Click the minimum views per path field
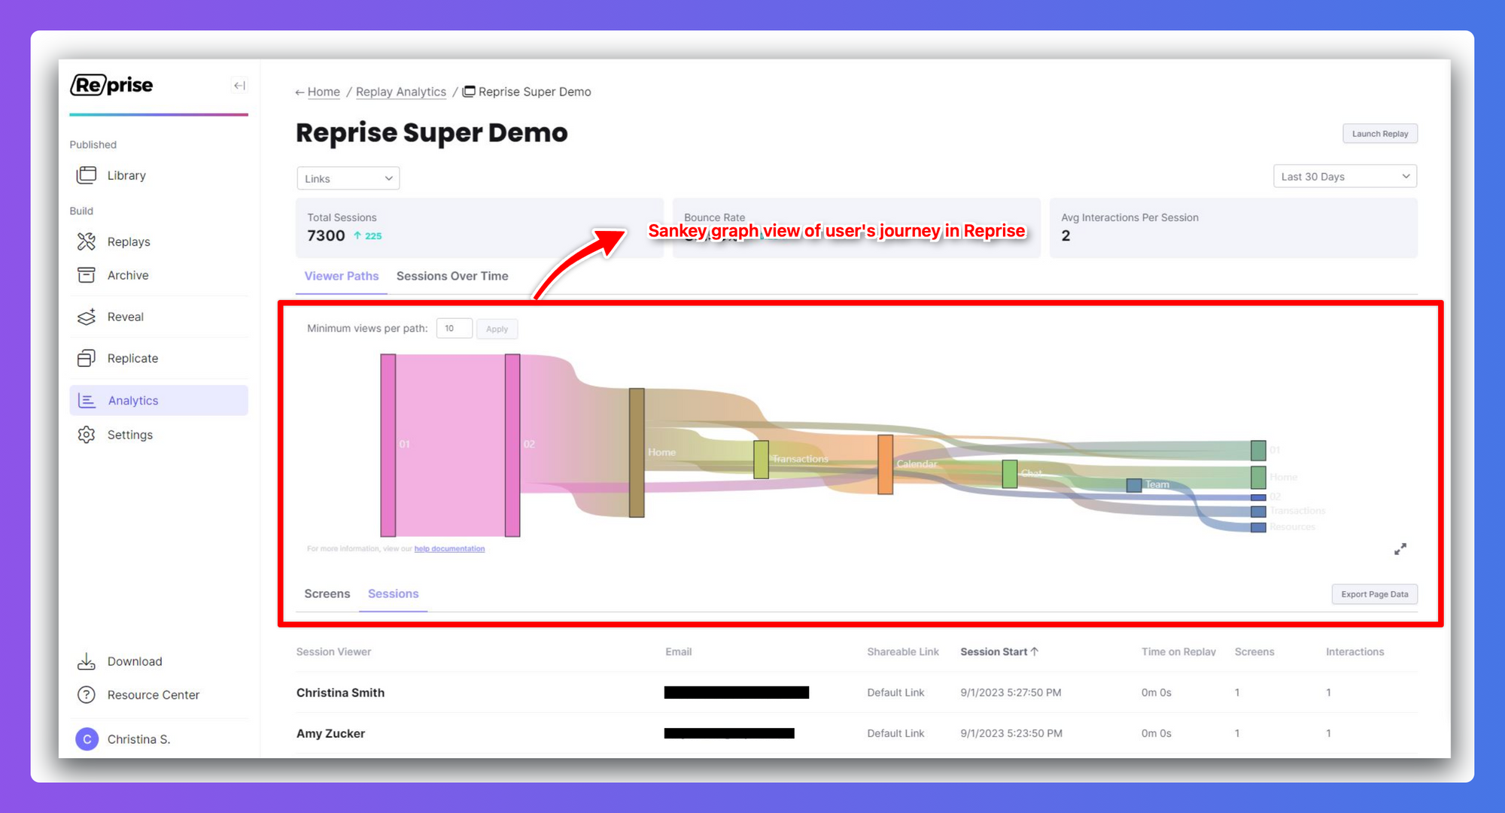1505x813 pixels. pos(455,329)
